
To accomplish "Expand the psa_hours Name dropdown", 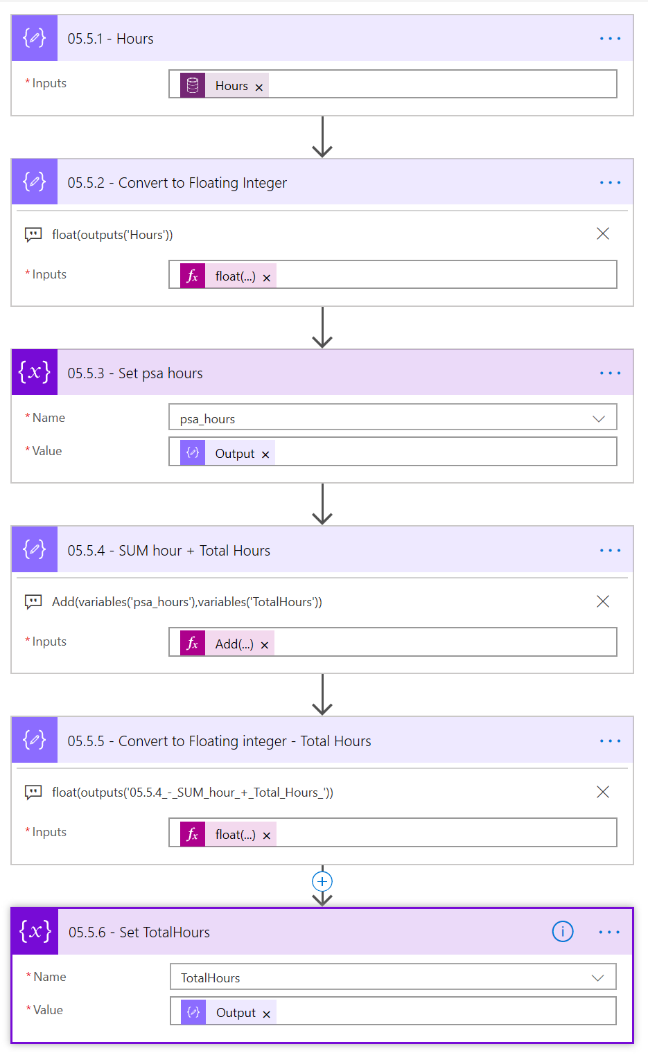I will (x=599, y=418).
